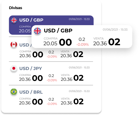Open USD / JPY currency pair
140x115 pixels.
point(31,68)
